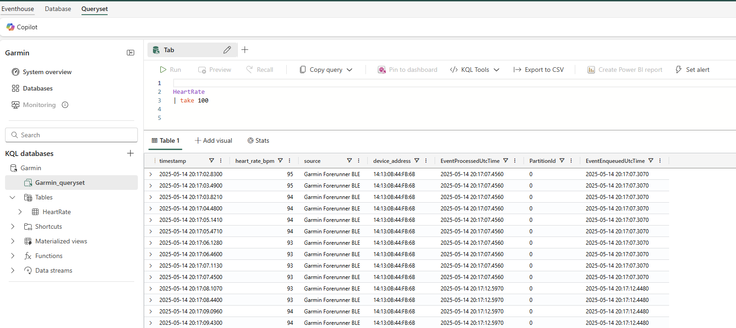Click the Copilot icon
Viewport: 736px width, 328px height.
(11, 27)
